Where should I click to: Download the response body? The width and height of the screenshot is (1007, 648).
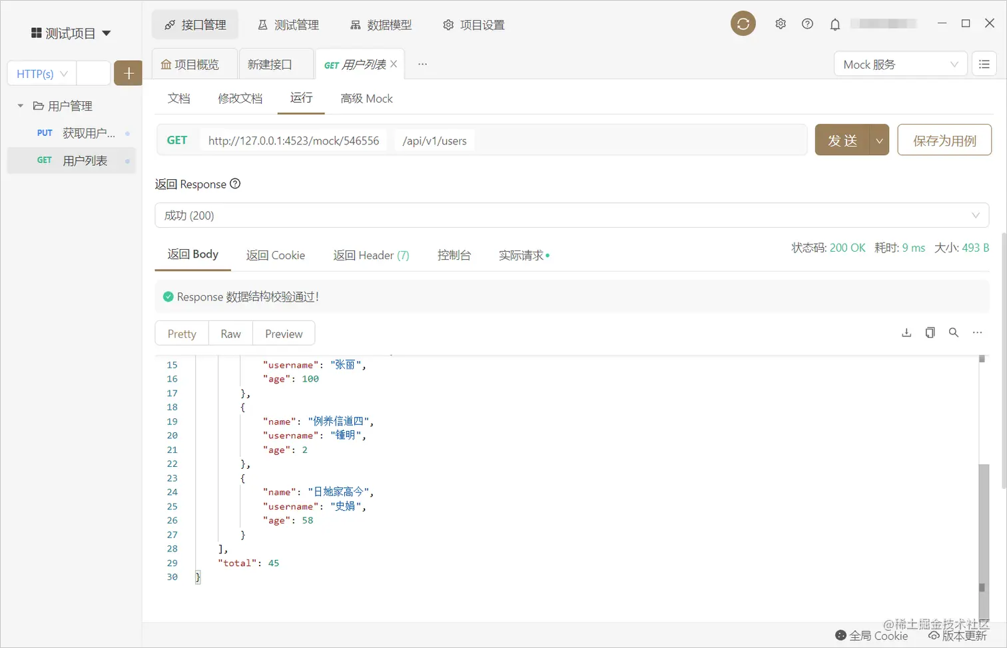click(x=906, y=333)
